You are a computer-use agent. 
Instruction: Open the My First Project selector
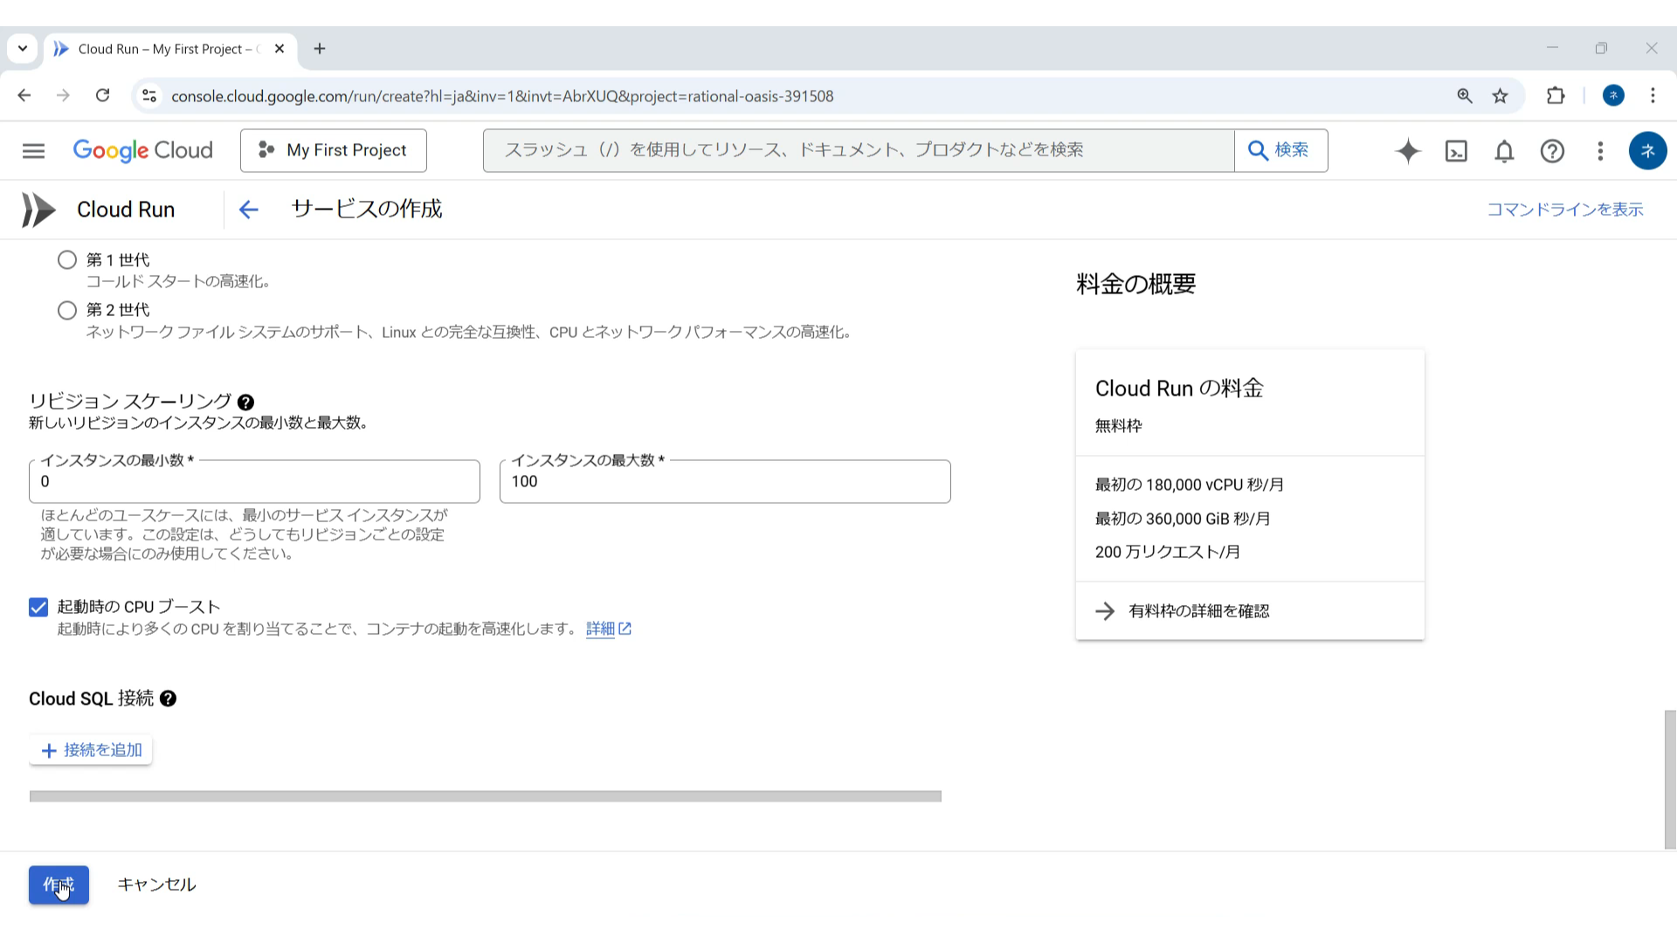pos(334,151)
